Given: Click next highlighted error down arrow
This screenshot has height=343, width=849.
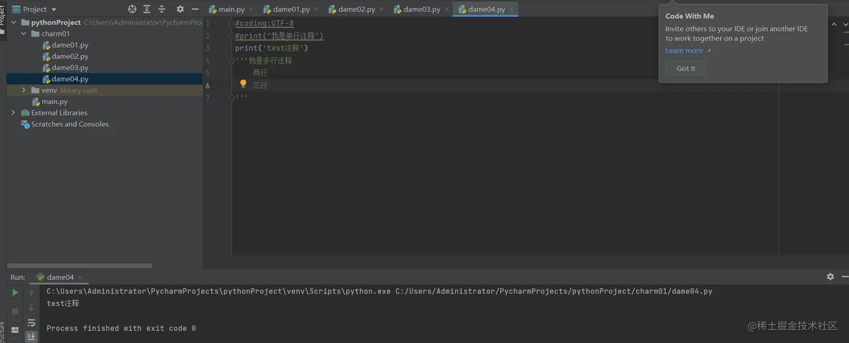Looking at the screenshot, I should (x=845, y=24).
